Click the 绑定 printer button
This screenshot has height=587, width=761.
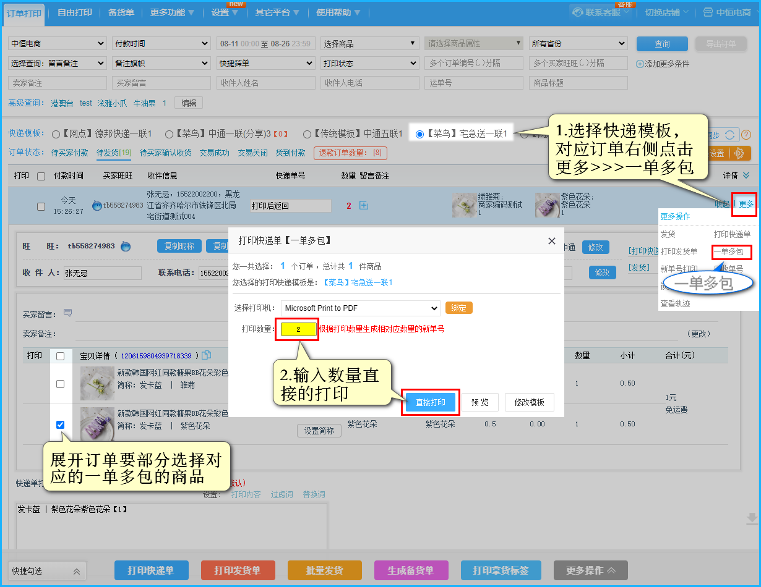(458, 308)
